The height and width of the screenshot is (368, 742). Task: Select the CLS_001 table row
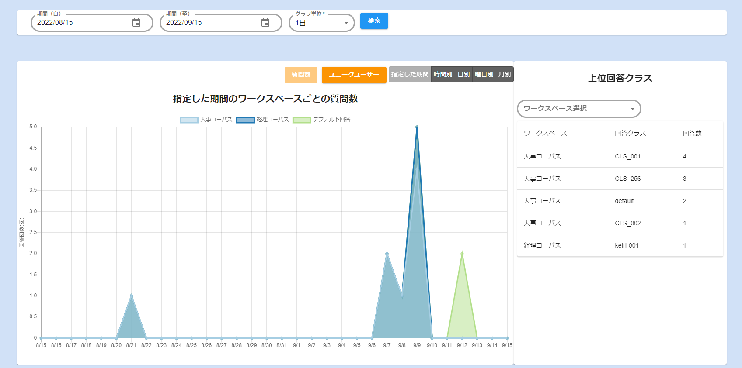[620, 156]
